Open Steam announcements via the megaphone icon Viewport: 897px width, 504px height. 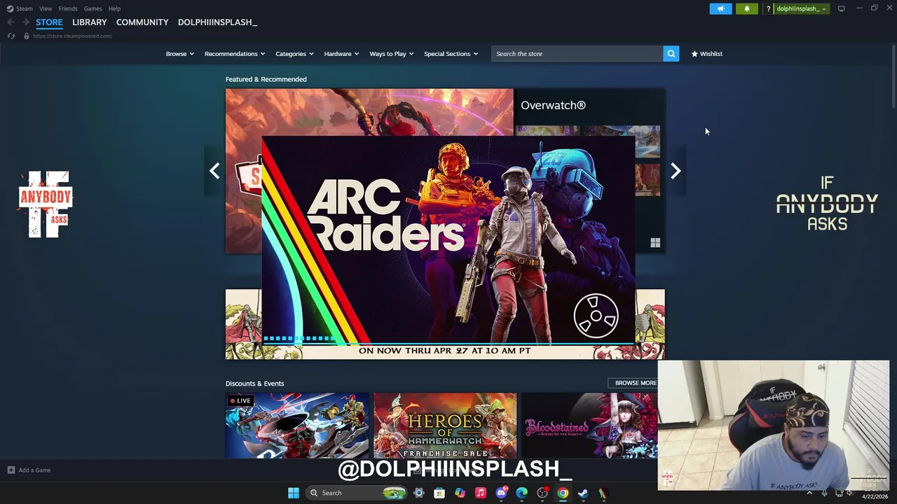pos(720,8)
